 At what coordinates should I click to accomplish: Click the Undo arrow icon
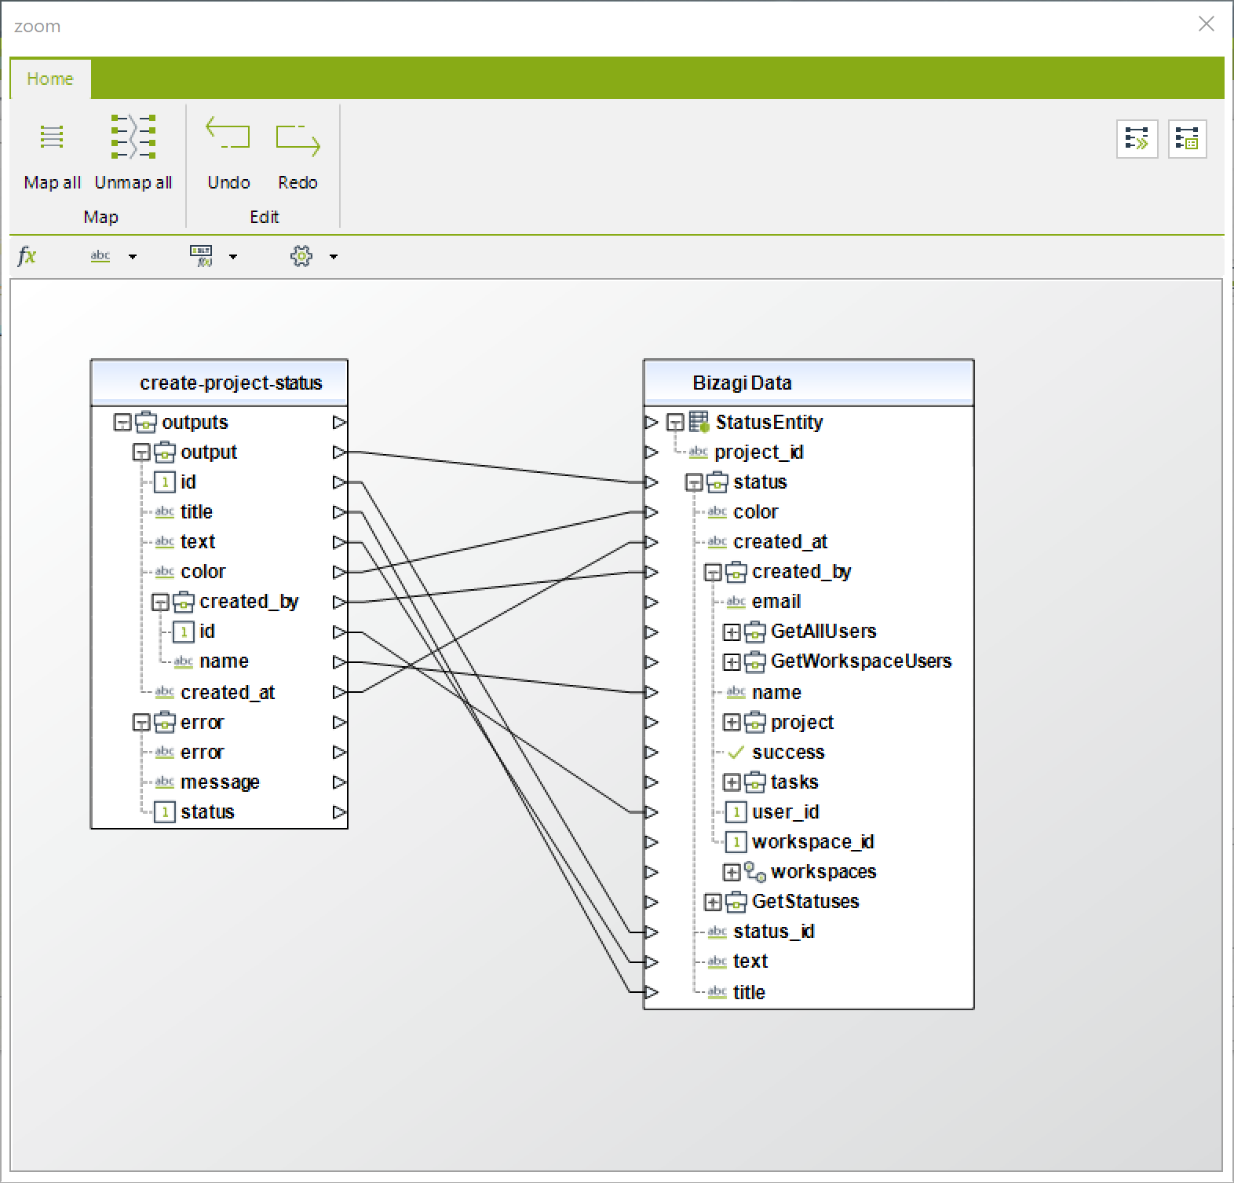228,134
